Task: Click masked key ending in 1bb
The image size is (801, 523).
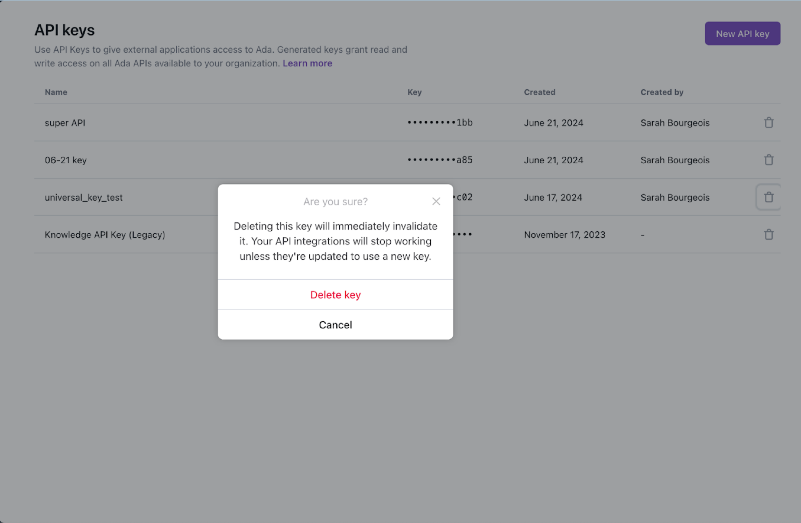Action: (x=440, y=122)
